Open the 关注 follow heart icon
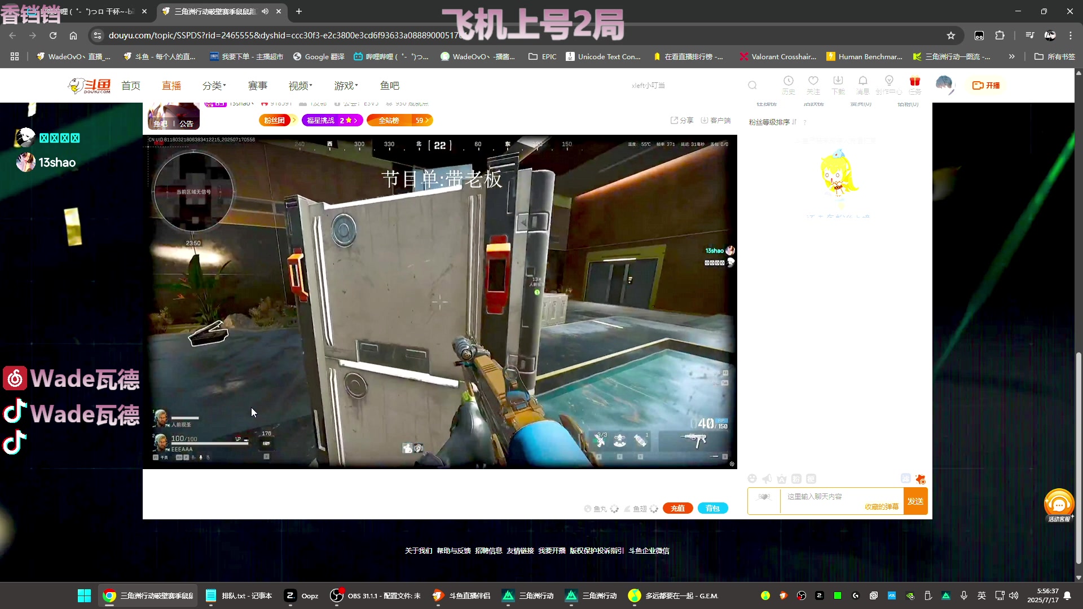The image size is (1083, 609). [x=813, y=81]
